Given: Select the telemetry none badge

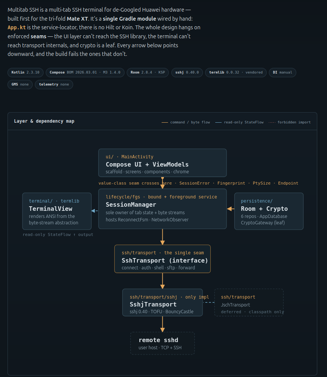Looking at the screenshot, I should 54,84.
